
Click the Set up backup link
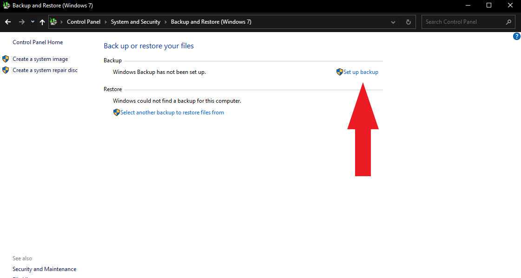pyautogui.click(x=361, y=72)
